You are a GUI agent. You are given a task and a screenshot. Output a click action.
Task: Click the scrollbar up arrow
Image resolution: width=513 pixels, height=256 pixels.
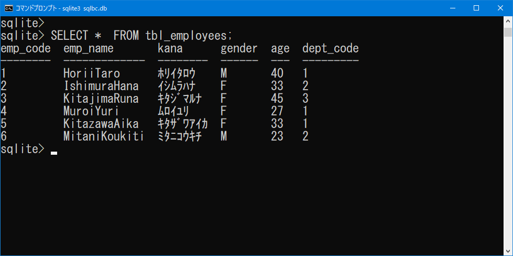point(508,20)
